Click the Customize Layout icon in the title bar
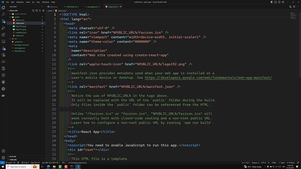Viewport: 301px width, 169px height. click(x=283, y=2)
